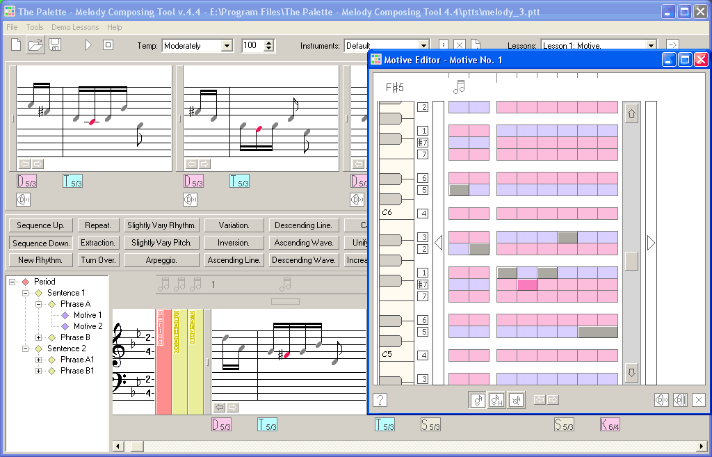Open the Tools menu
The height and width of the screenshot is (457, 712).
(35, 27)
